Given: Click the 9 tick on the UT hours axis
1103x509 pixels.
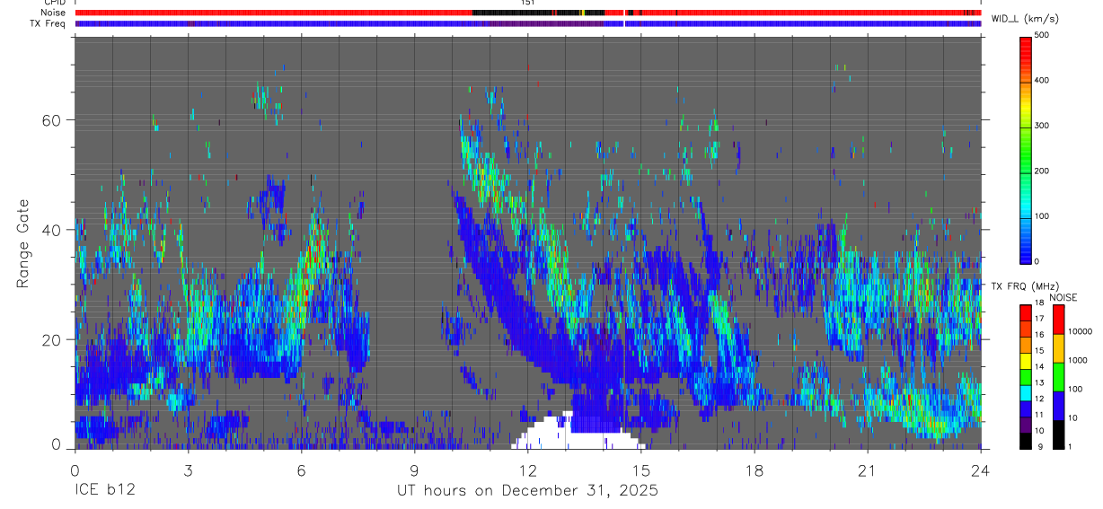Looking at the screenshot, I should click(x=414, y=470).
